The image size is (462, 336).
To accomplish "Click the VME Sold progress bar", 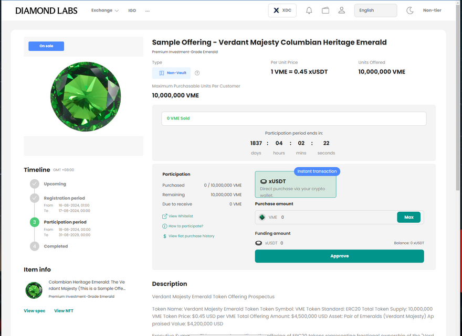I will 293,118.
